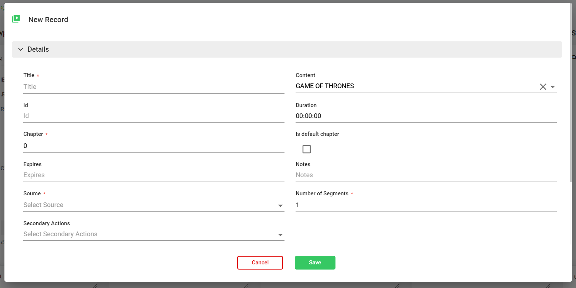Edit the Duration time field
576x288 pixels.
(x=426, y=116)
